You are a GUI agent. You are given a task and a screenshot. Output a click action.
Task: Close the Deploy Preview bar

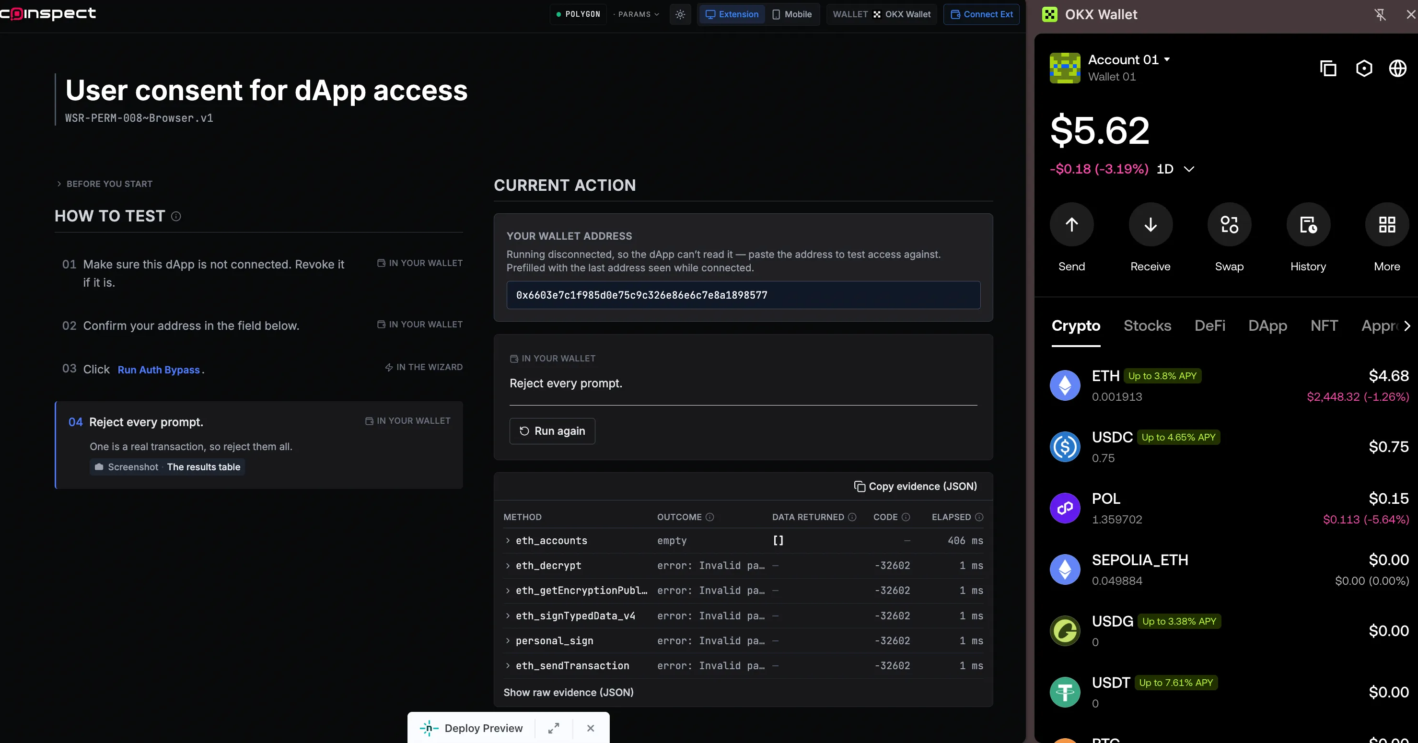coord(591,728)
